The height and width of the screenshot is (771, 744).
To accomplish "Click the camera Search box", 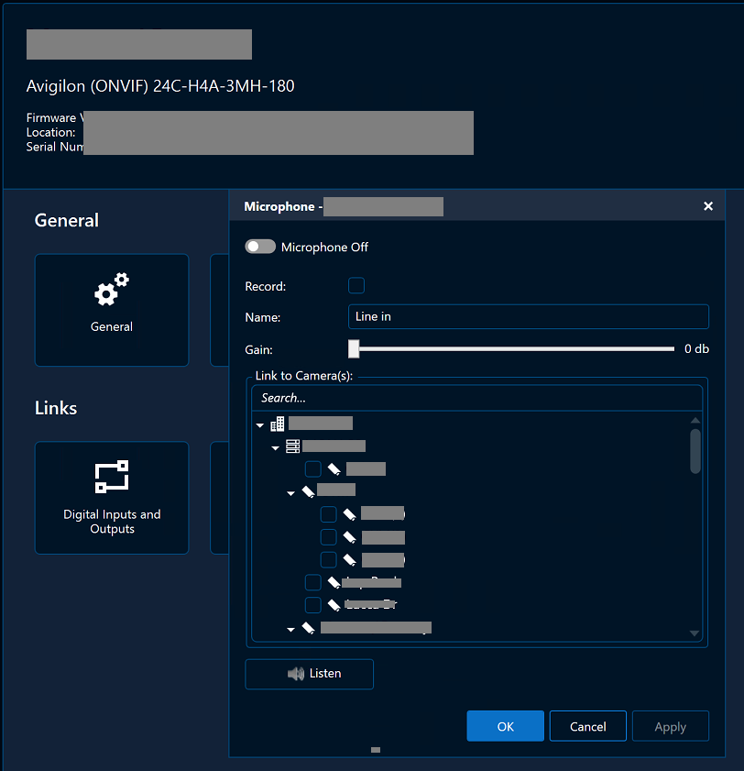I will (476, 398).
